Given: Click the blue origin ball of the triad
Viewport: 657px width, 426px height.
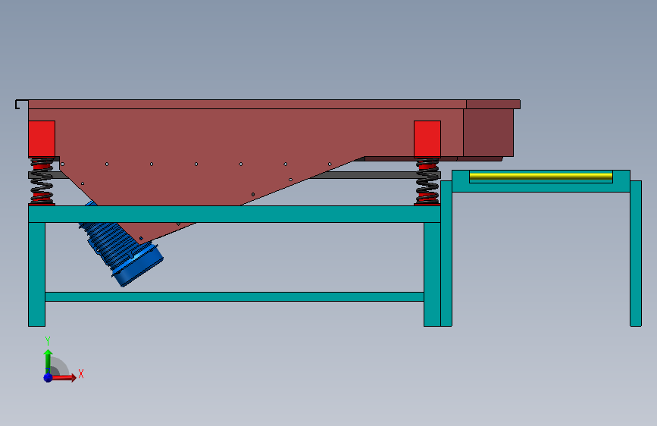Looking at the screenshot, I should [48, 377].
